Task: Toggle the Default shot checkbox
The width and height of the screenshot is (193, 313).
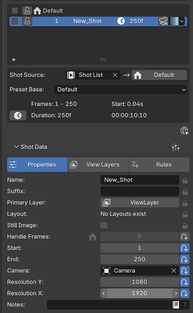Action: (15, 10)
